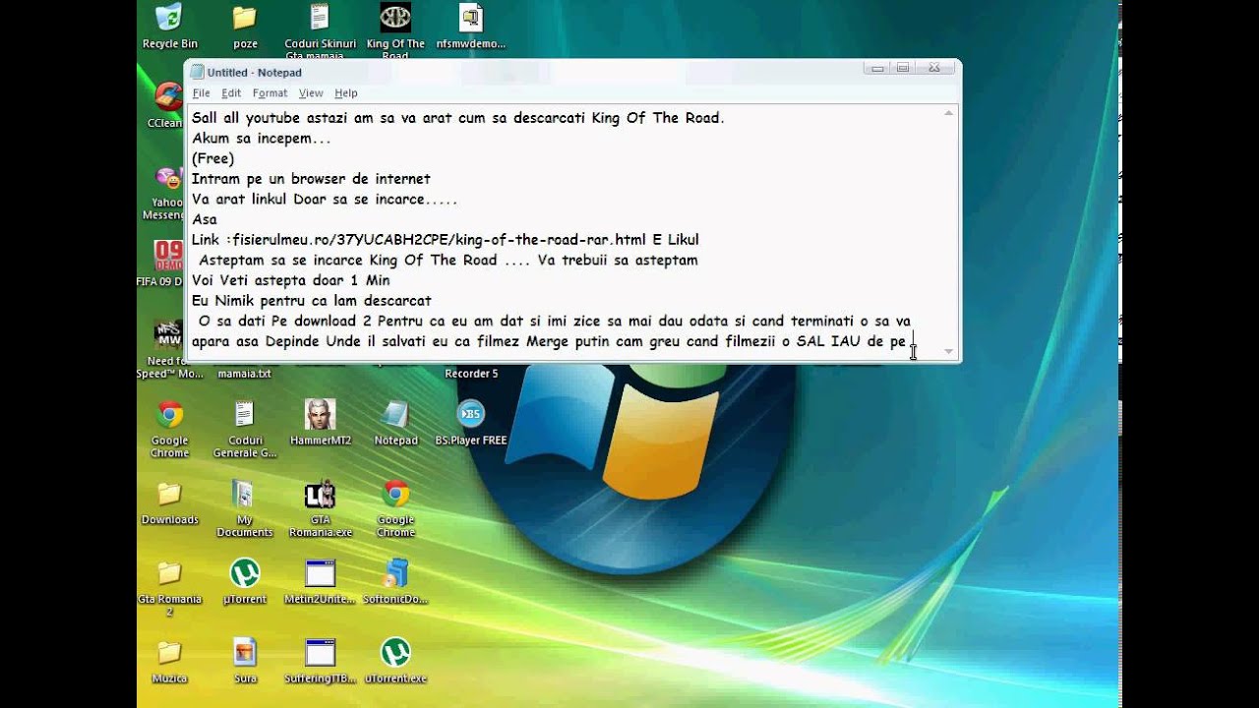The width and height of the screenshot is (1259, 708).
Task: Click the Notepad scrollbar up arrow
Action: tap(948, 114)
